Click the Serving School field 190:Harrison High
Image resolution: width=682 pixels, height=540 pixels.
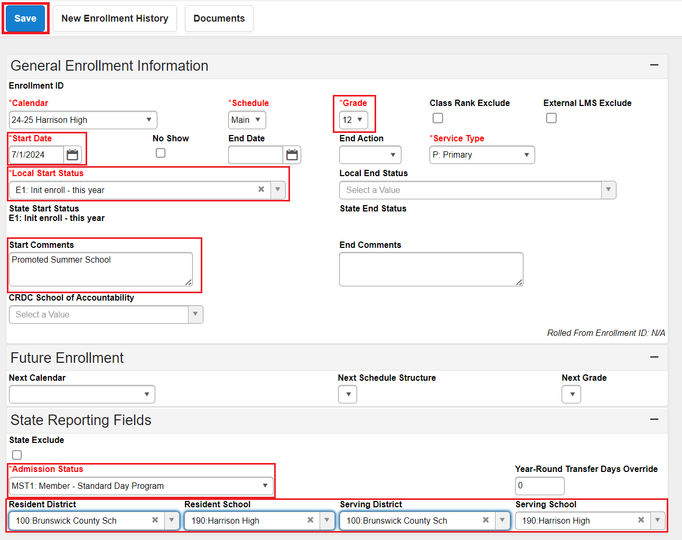(590, 520)
